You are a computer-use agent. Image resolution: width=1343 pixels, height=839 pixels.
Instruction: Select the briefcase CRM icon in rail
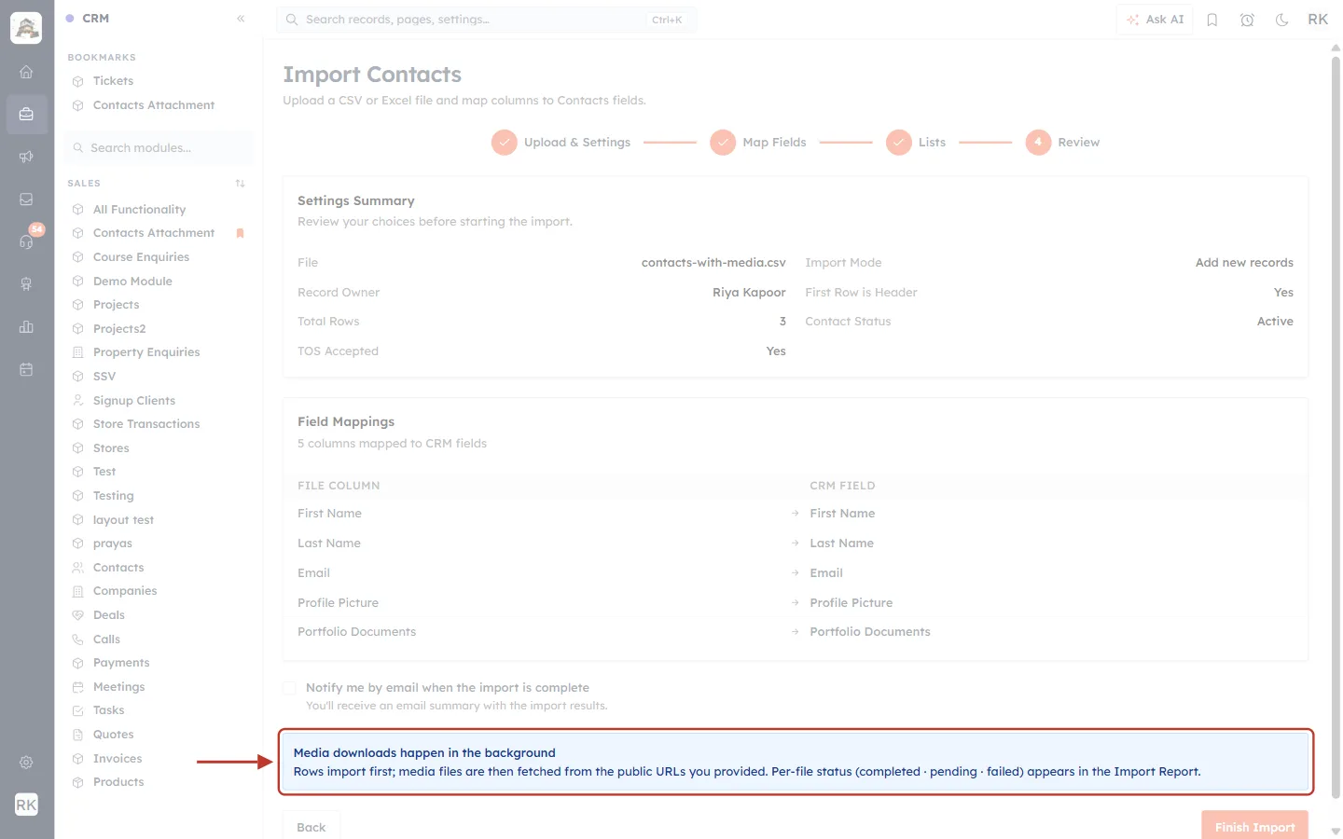pos(26,115)
